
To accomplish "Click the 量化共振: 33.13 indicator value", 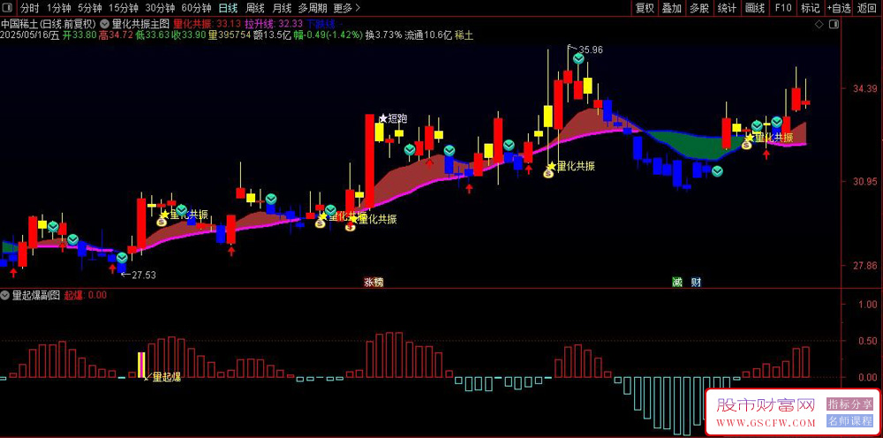I will pos(208,24).
